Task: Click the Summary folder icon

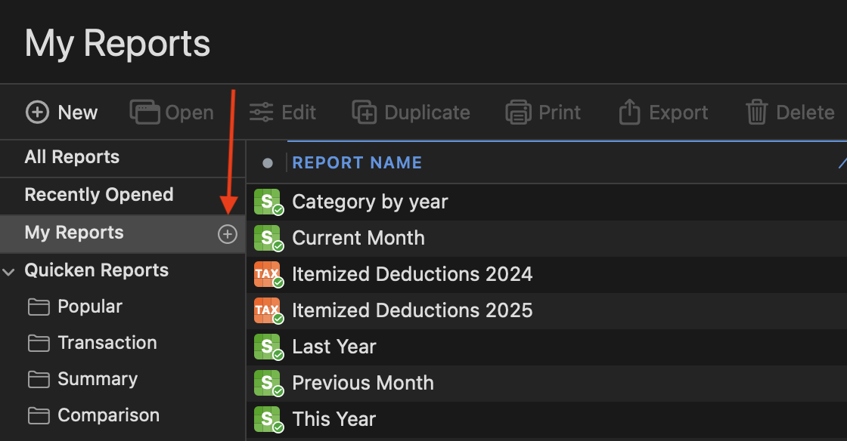Action: (x=39, y=380)
